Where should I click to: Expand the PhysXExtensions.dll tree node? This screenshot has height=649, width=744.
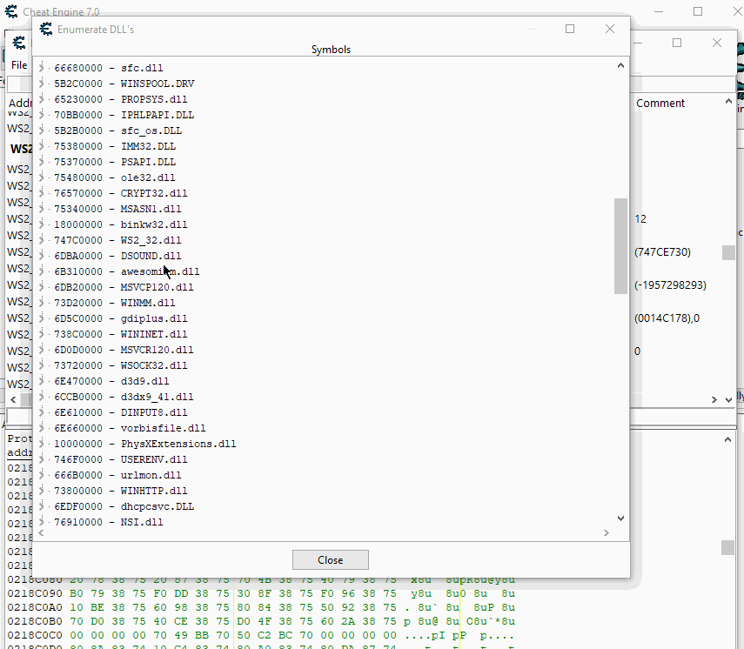(42, 444)
